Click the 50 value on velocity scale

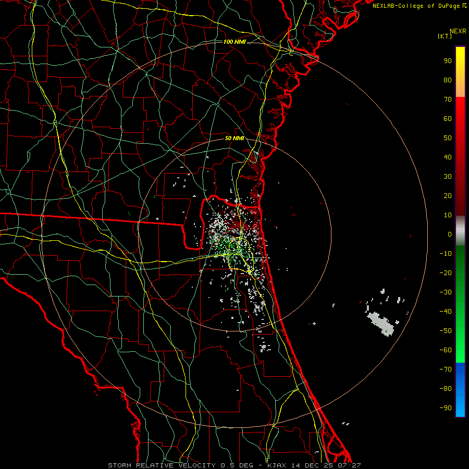(448, 138)
